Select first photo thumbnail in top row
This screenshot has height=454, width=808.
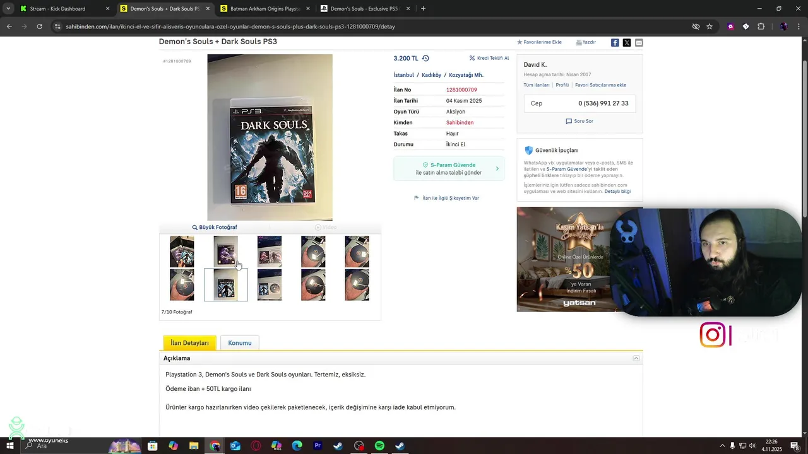(x=182, y=252)
